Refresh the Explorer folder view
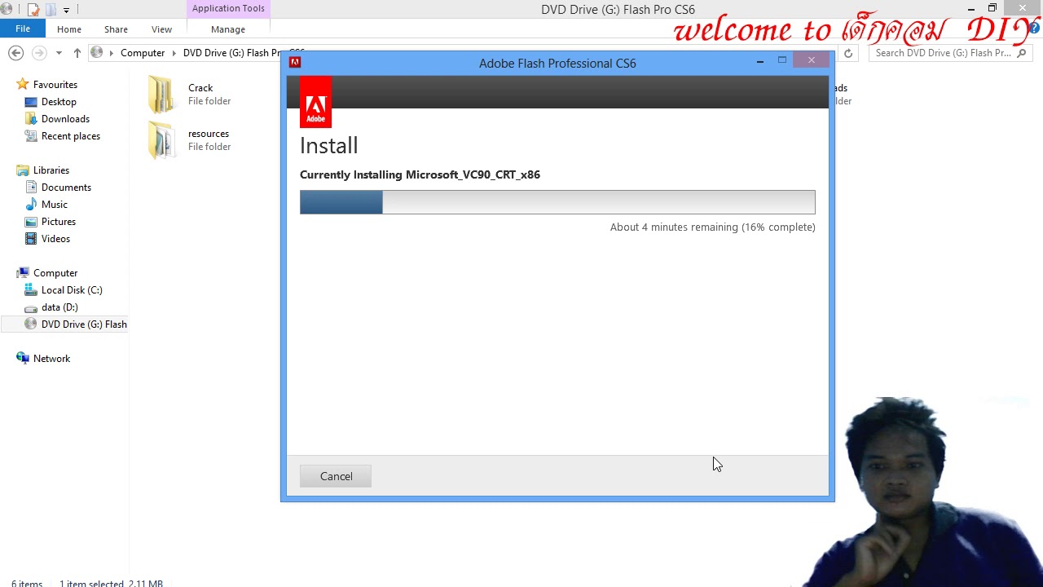The height and width of the screenshot is (587, 1043). click(x=848, y=53)
